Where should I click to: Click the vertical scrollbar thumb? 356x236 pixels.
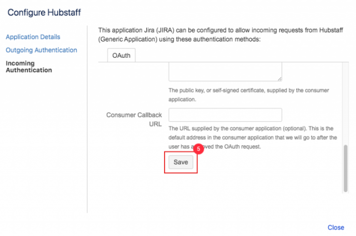345,168
